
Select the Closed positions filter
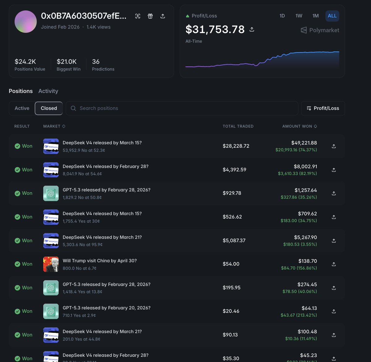coord(49,108)
